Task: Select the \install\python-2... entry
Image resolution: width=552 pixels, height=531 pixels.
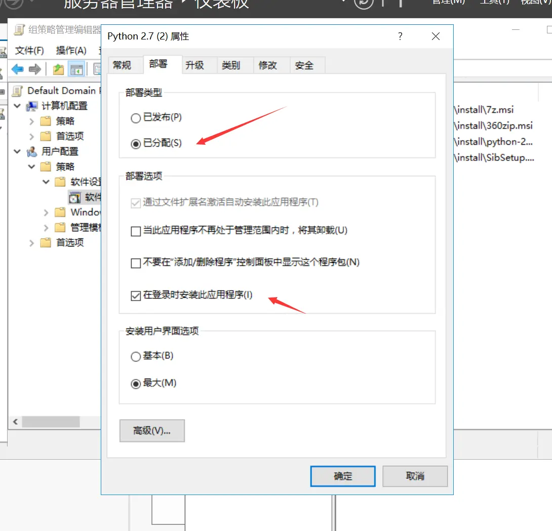Action: 493,141
